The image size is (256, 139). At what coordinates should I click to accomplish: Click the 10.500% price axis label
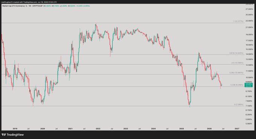(x=249, y=77)
